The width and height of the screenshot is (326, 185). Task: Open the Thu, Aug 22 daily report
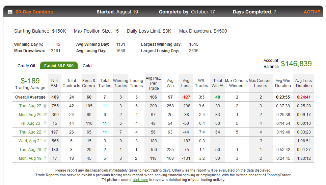(30, 132)
